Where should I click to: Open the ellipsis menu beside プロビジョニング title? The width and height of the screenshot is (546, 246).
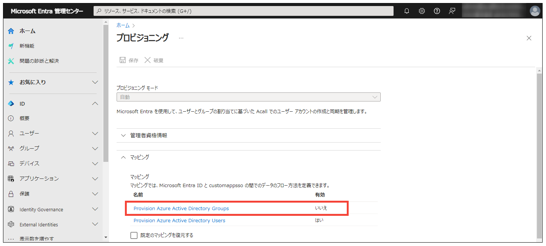click(x=181, y=38)
